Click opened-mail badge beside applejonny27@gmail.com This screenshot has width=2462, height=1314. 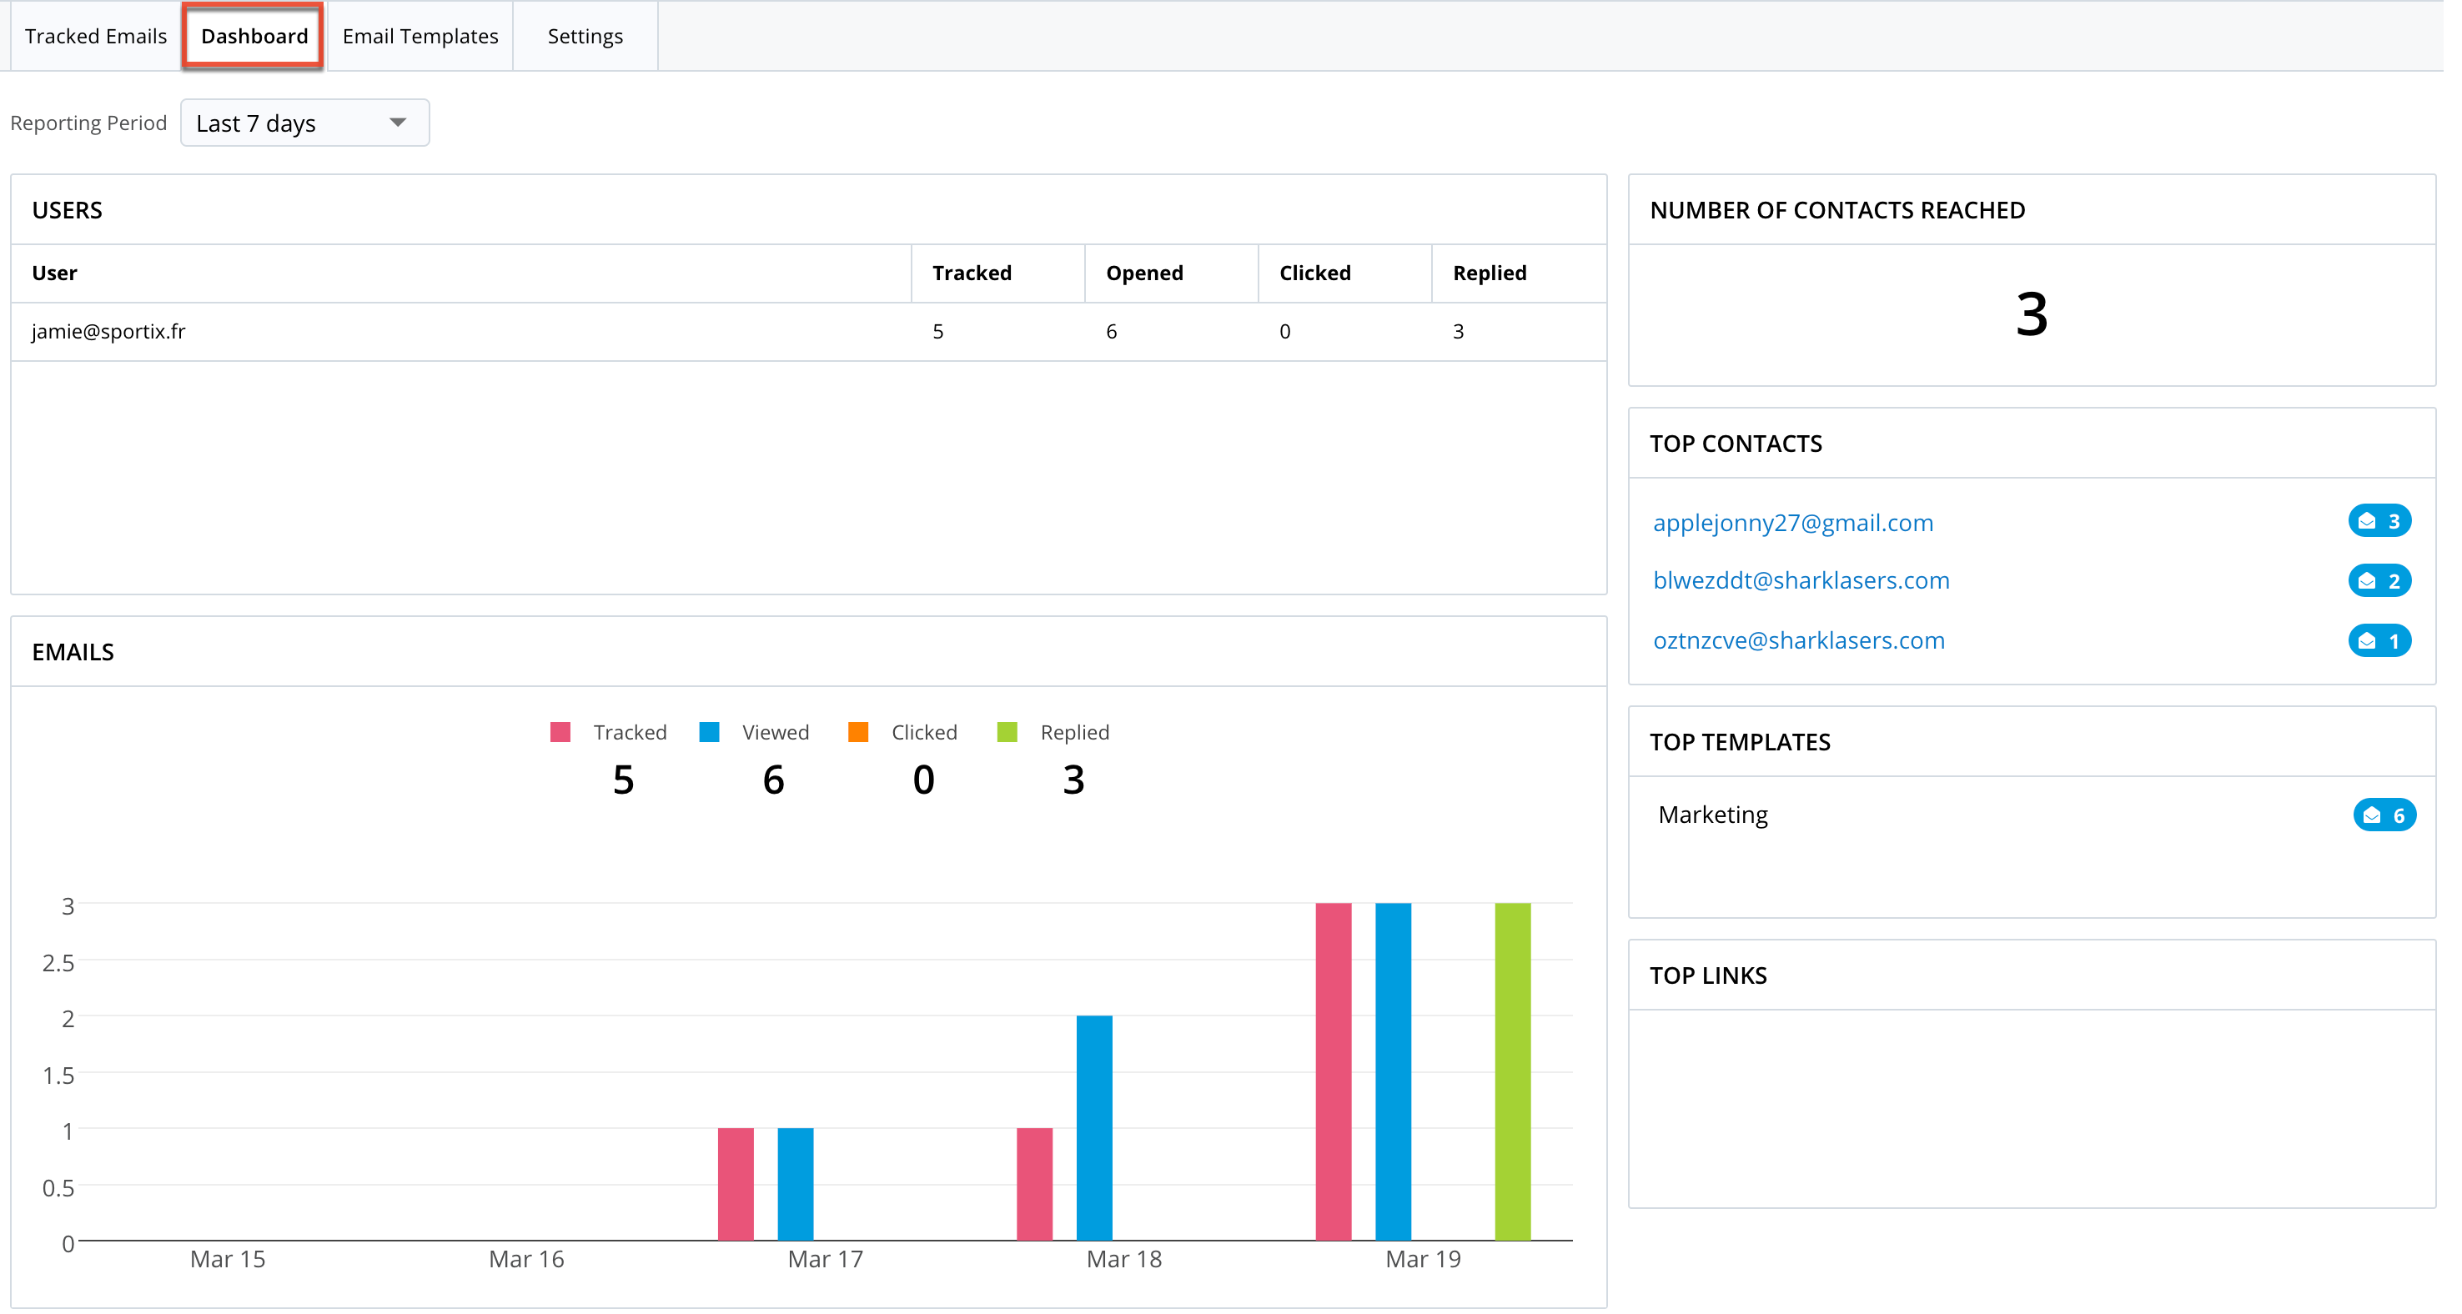pyautogui.click(x=2379, y=521)
